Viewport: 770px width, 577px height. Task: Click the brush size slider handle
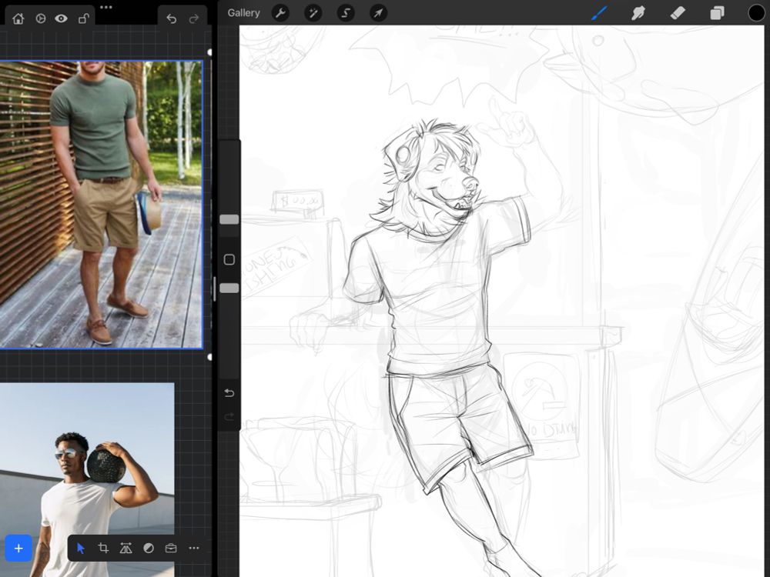coord(229,219)
